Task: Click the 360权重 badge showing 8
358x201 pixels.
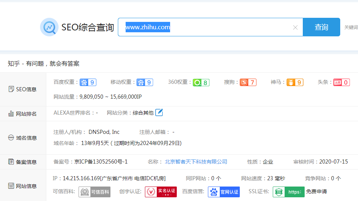Action: pos(201,82)
